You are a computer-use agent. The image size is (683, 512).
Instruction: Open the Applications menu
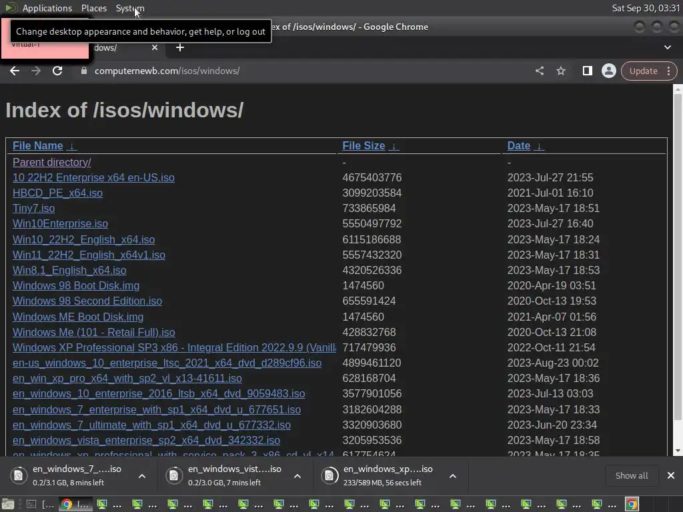(x=47, y=8)
